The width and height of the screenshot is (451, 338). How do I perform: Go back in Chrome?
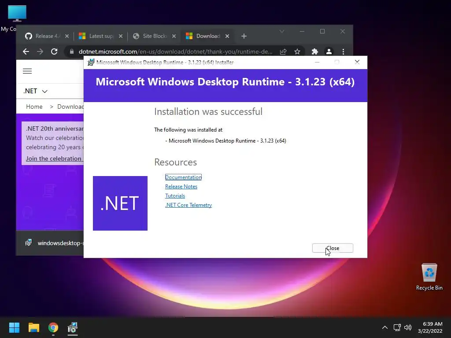[26, 51]
